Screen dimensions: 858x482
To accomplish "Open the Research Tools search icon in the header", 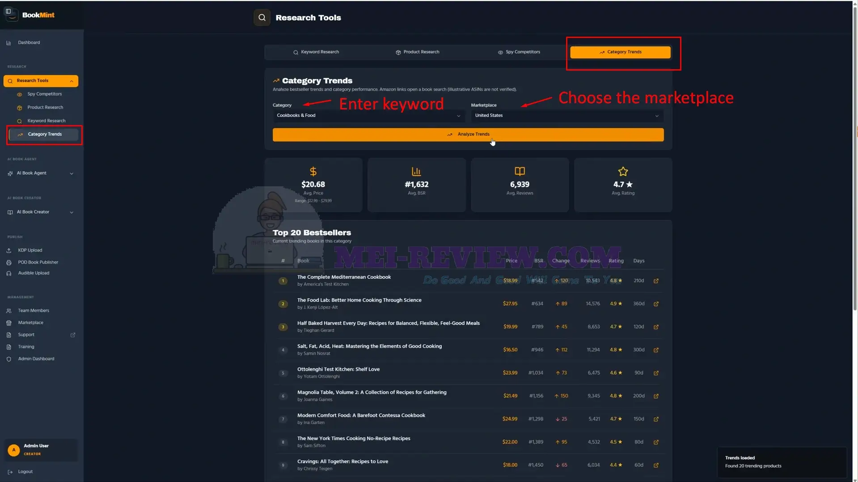I will coord(262,17).
